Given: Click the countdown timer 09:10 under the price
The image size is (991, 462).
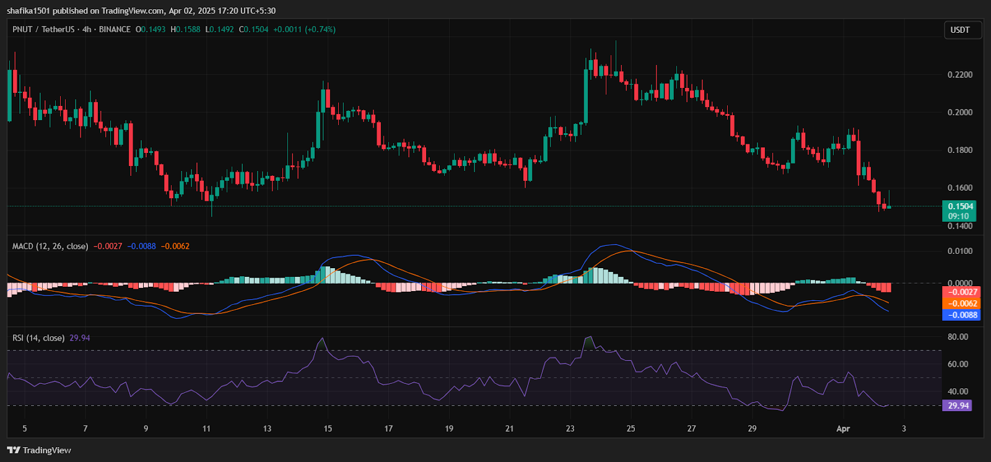Looking at the screenshot, I should coord(958,216).
